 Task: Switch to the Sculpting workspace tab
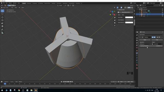pyautogui.click(x=35, y=3)
